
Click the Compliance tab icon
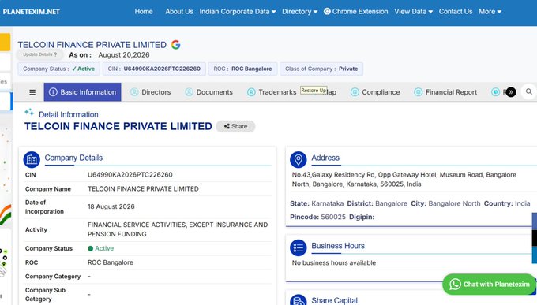tap(355, 92)
